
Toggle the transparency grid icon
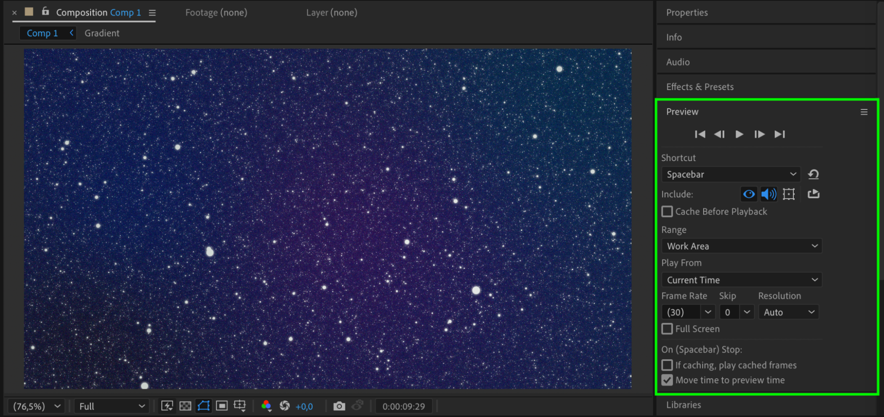[x=185, y=406]
